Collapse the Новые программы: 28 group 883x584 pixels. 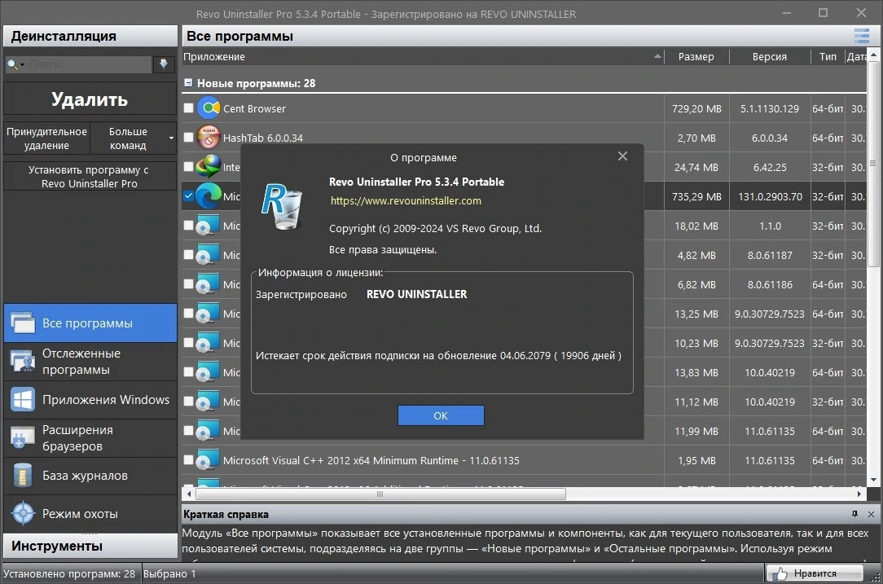[x=189, y=83]
